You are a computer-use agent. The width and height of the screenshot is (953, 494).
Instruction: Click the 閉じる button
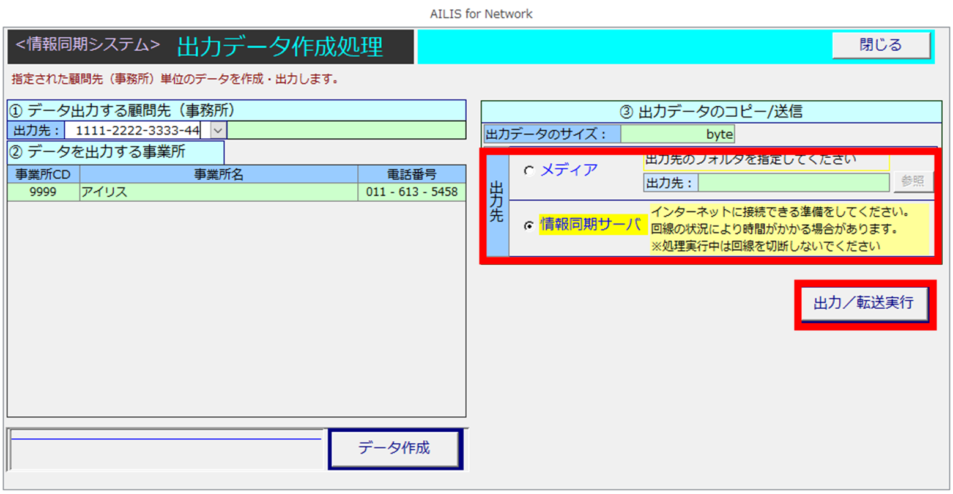pos(880,45)
